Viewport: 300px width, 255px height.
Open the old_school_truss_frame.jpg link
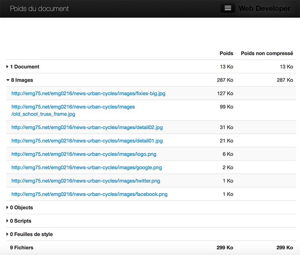(73, 110)
